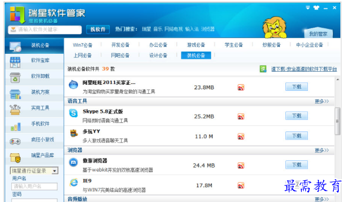Viewport: 346px width, 202px height.
Task: Open 软件卸载 trash bin icon
Action: click(15, 78)
